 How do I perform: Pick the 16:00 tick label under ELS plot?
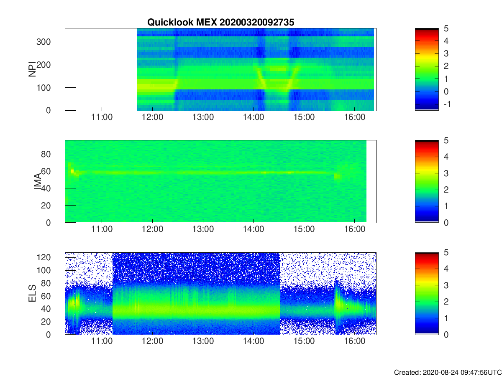[x=354, y=341]
